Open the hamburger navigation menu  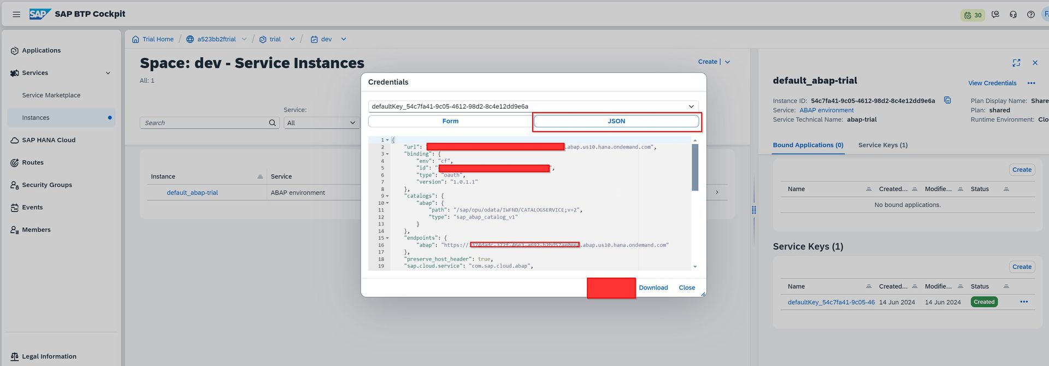point(16,14)
